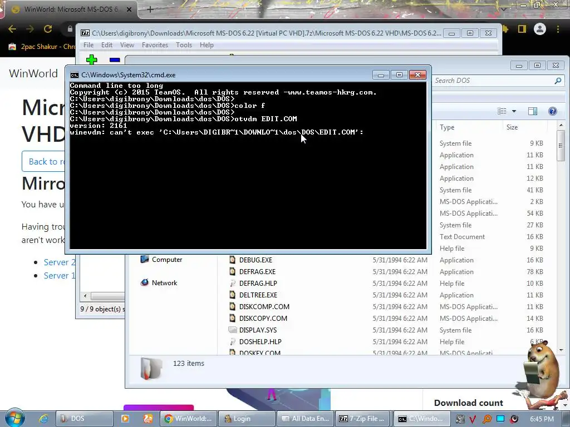Viewport: 570px width, 427px height.
Task: Click the magnifier icon in the Search DOS box
Action: (558, 81)
